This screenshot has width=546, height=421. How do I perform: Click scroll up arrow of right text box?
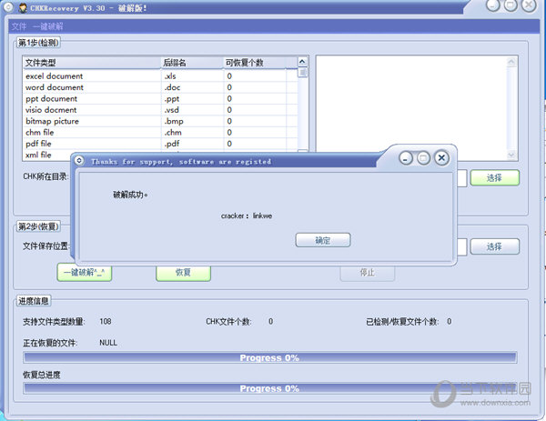coord(511,62)
